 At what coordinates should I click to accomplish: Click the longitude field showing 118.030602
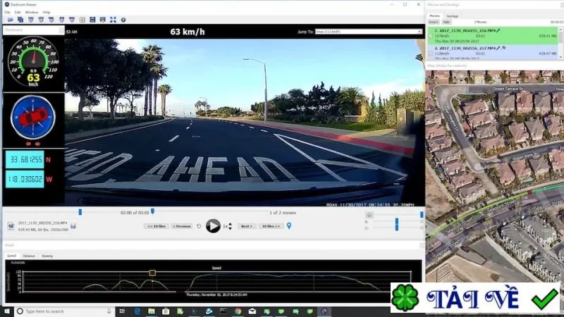click(x=25, y=179)
